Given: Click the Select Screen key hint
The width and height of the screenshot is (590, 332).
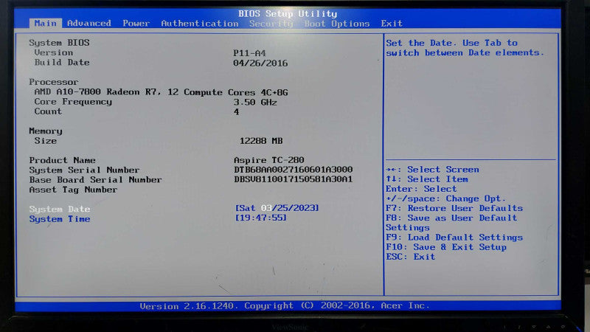Looking at the screenshot, I should click(x=432, y=170).
